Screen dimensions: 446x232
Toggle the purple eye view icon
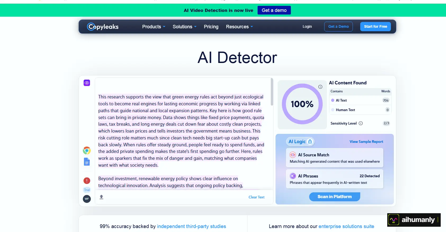(x=87, y=83)
